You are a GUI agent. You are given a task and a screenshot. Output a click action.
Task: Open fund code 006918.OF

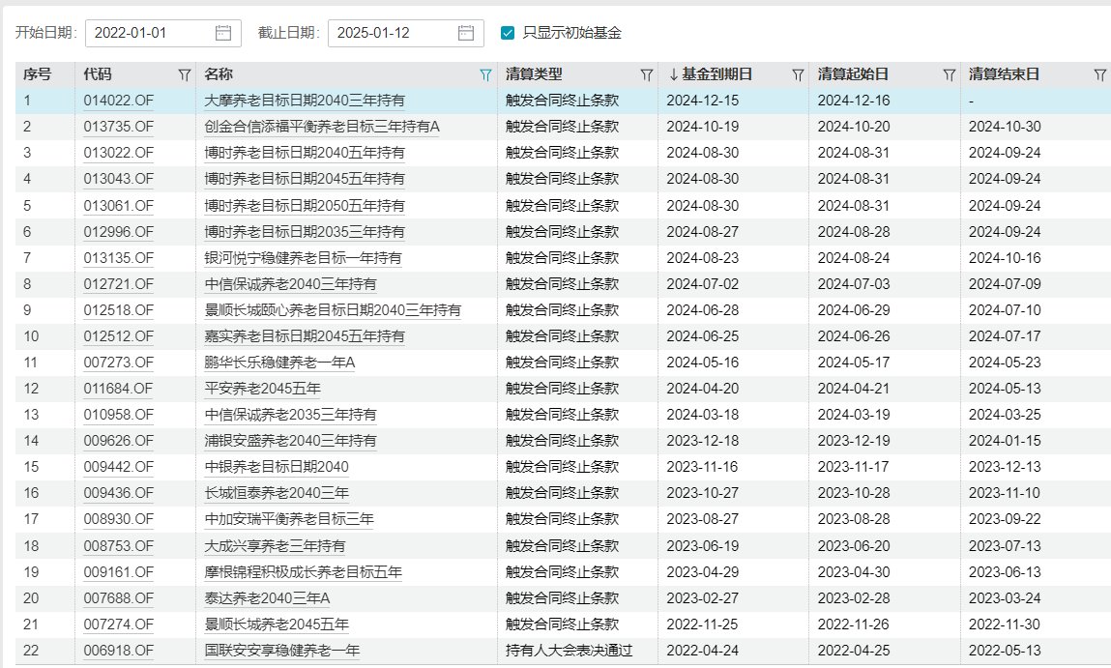118,651
